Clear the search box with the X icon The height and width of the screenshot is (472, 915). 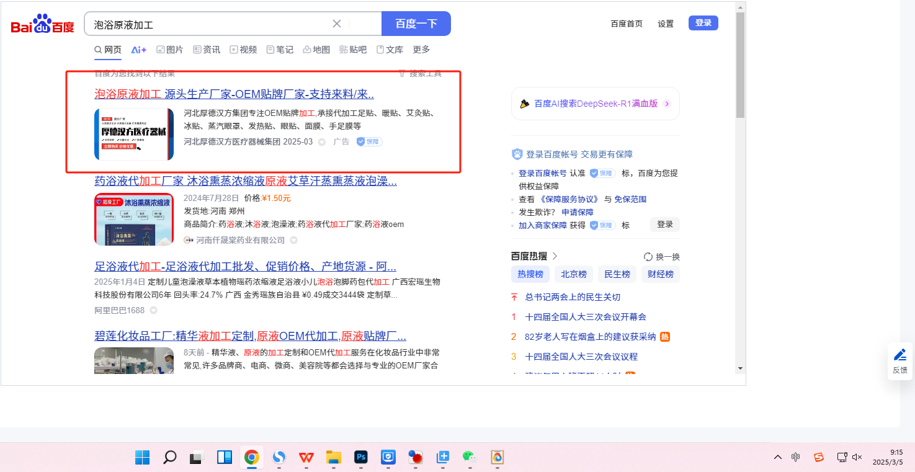pos(337,24)
